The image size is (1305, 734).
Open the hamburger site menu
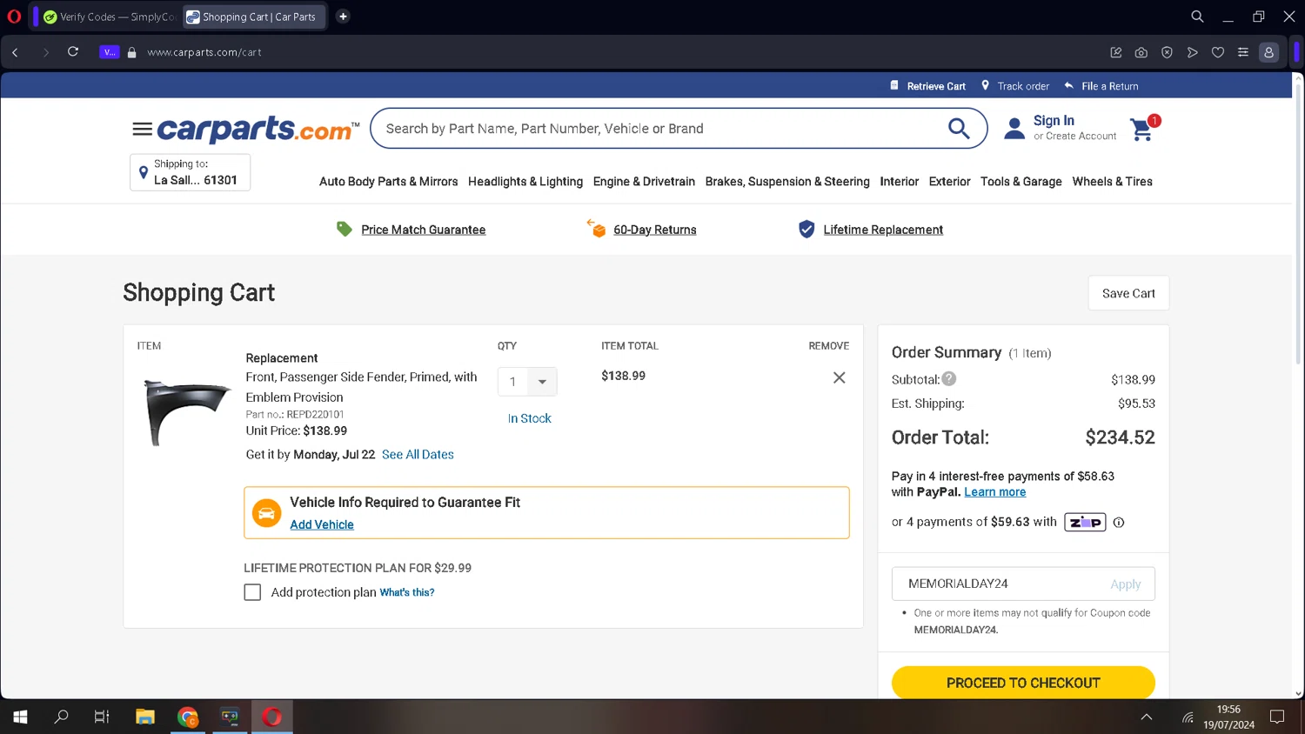(x=142, y=130)
